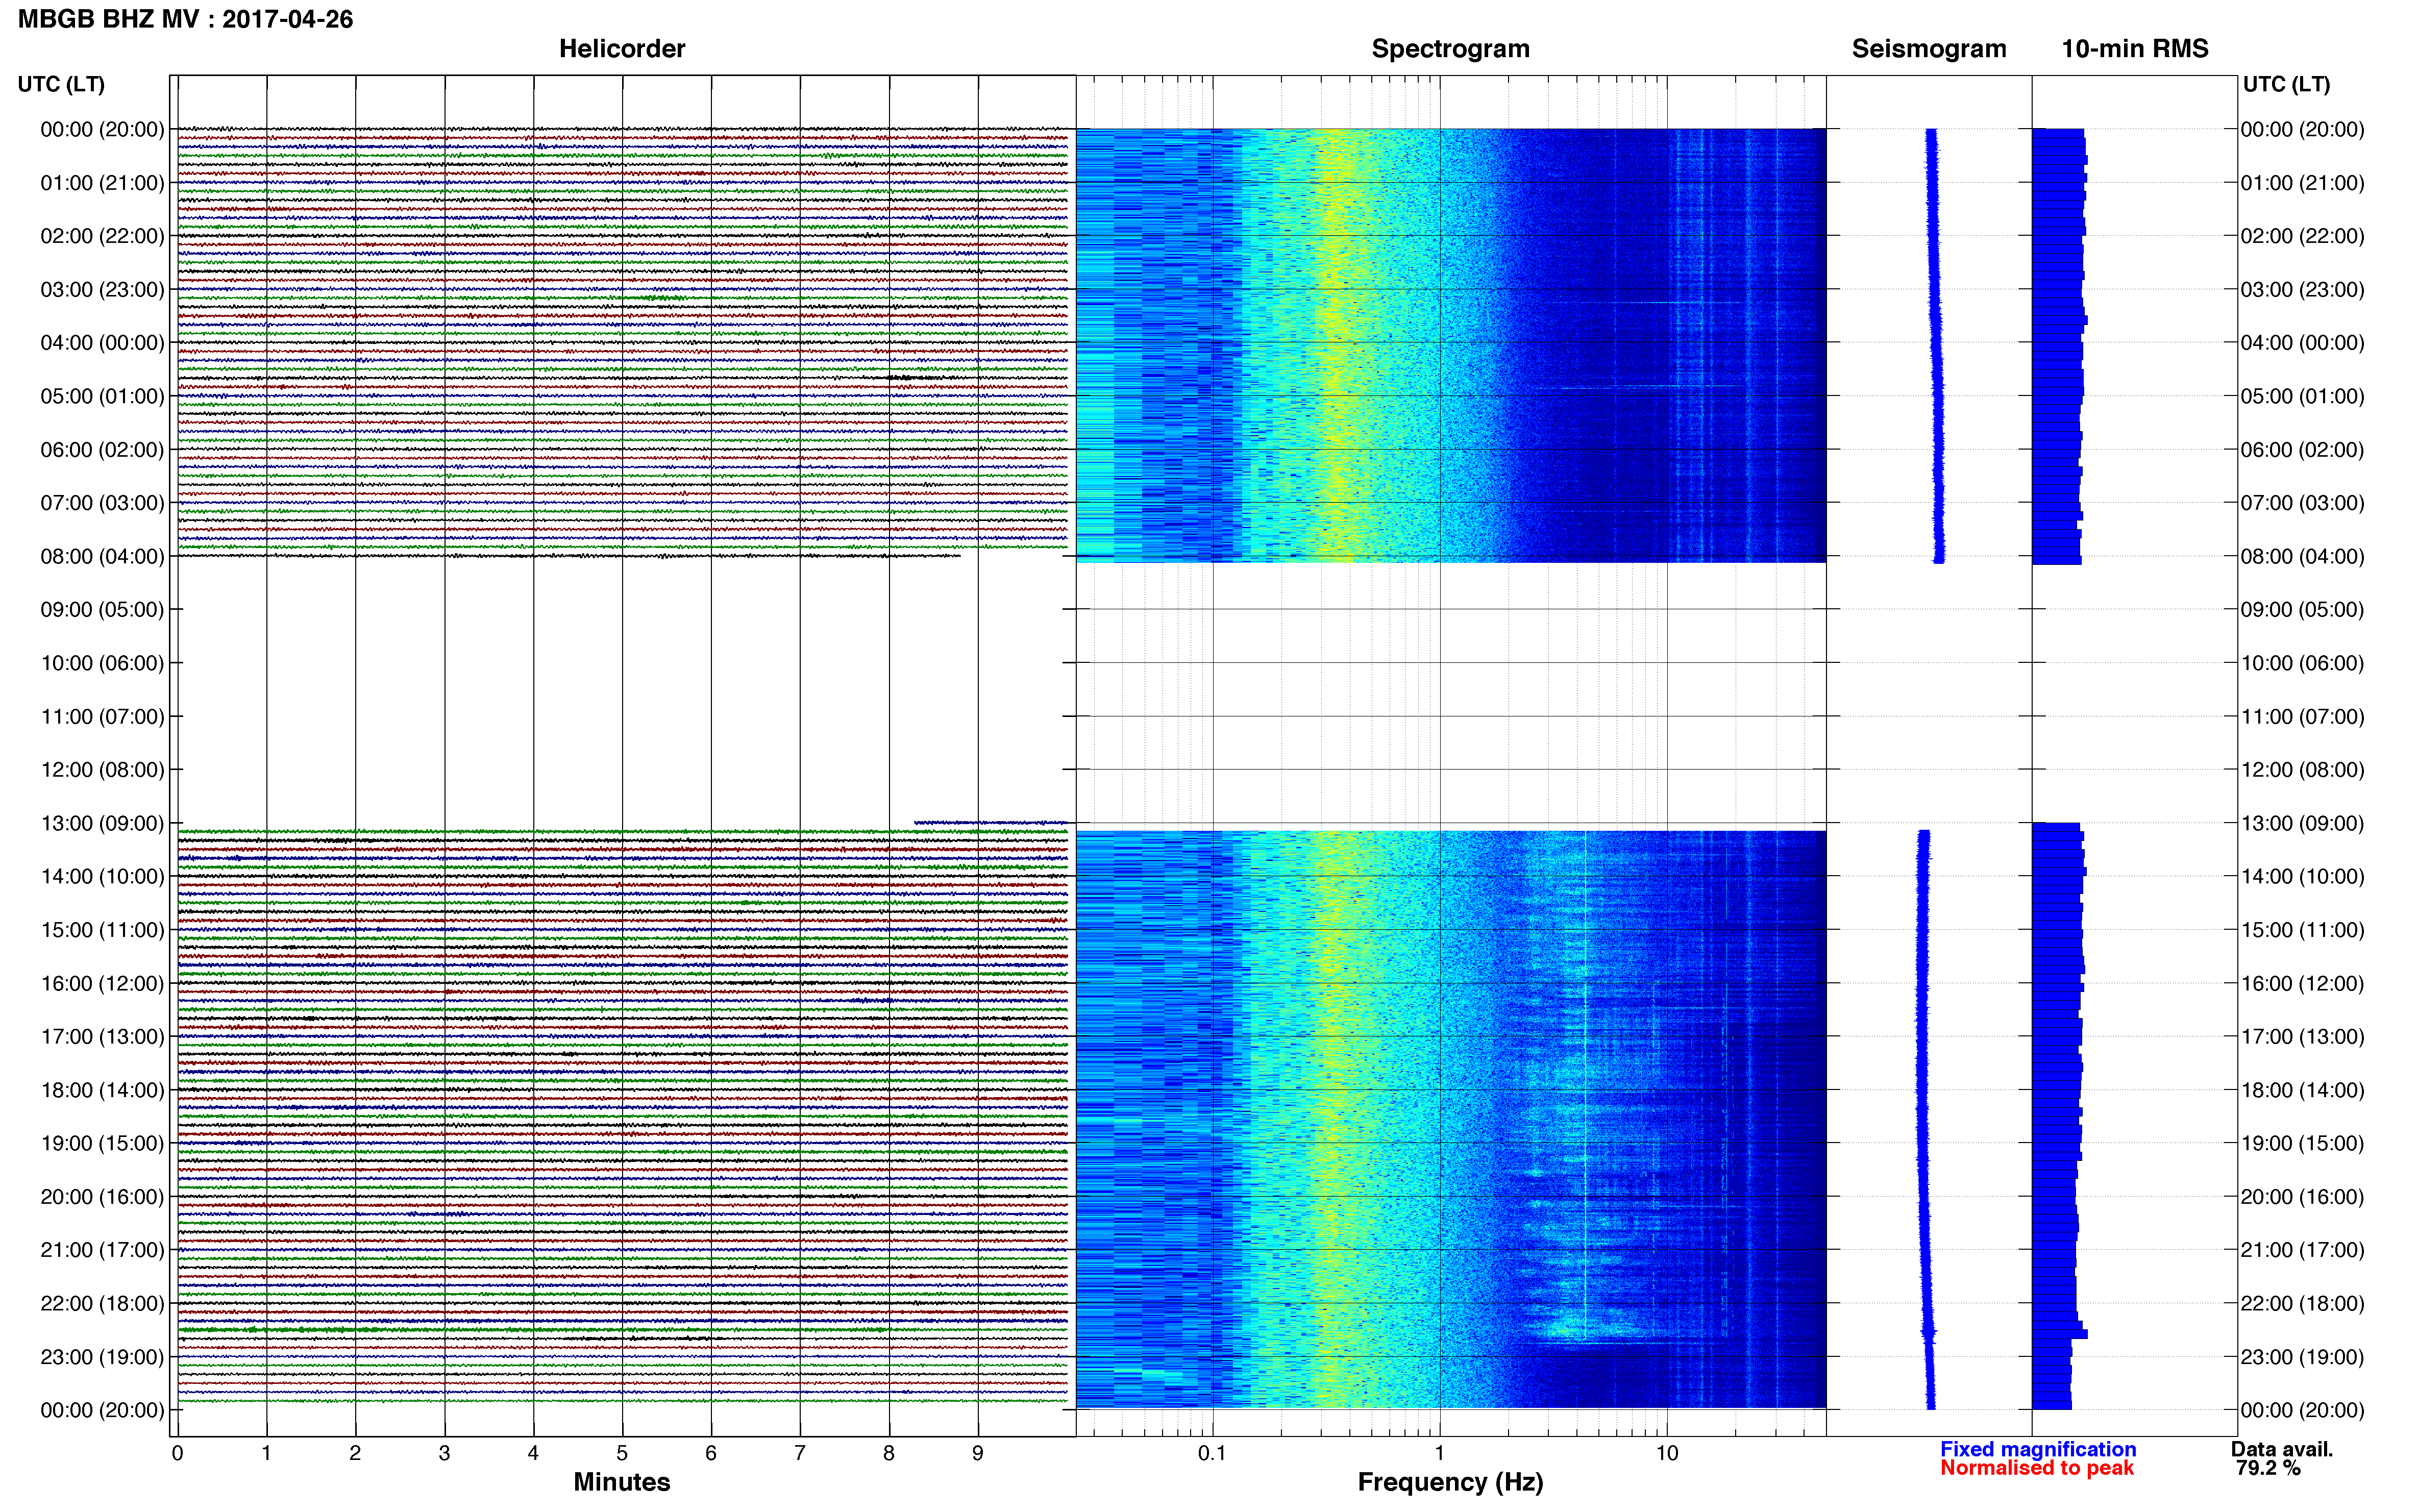Click left time label '21:00 (17:00)'

click(x=102, y=1250)
